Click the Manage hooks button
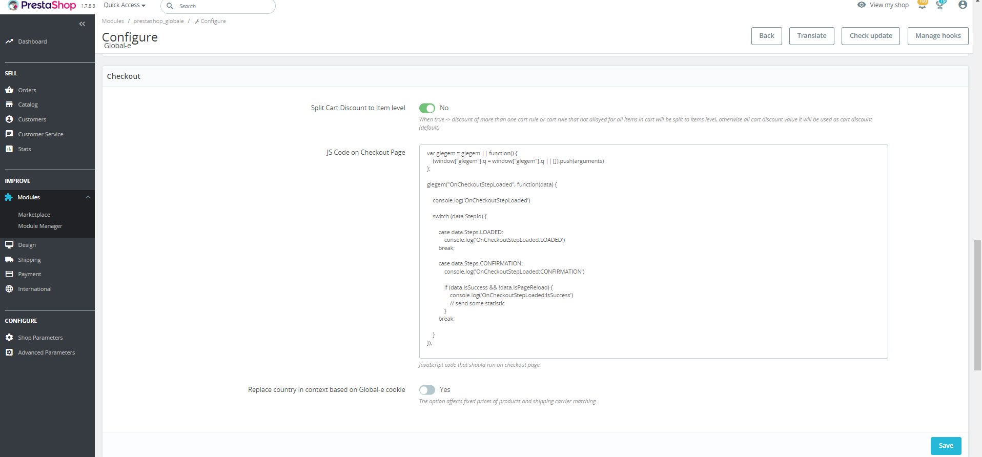Image resolution: width=982 pixels, height=457 pixels. (x=938, y=36)
